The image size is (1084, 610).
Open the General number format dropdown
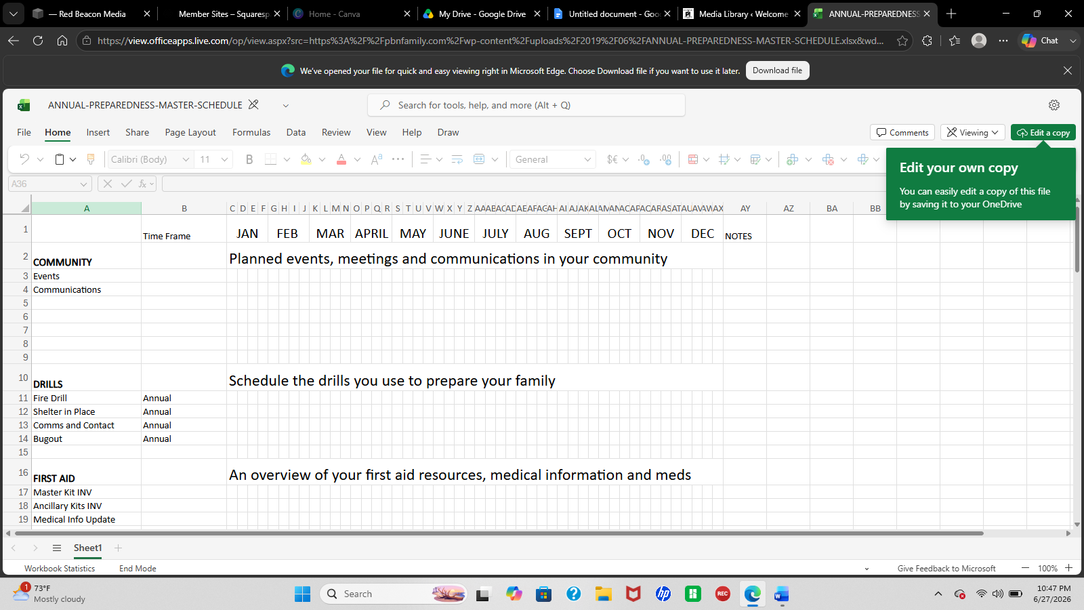(x=587, y=159)
